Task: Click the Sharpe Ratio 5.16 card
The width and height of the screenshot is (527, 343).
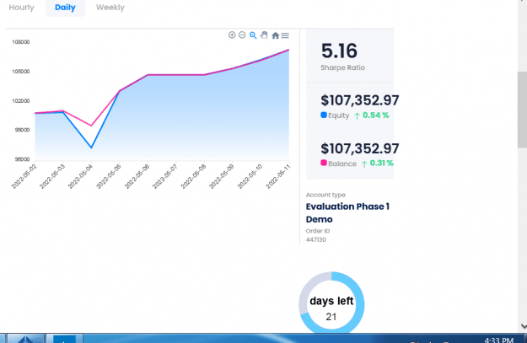Action: pos(350,56)
